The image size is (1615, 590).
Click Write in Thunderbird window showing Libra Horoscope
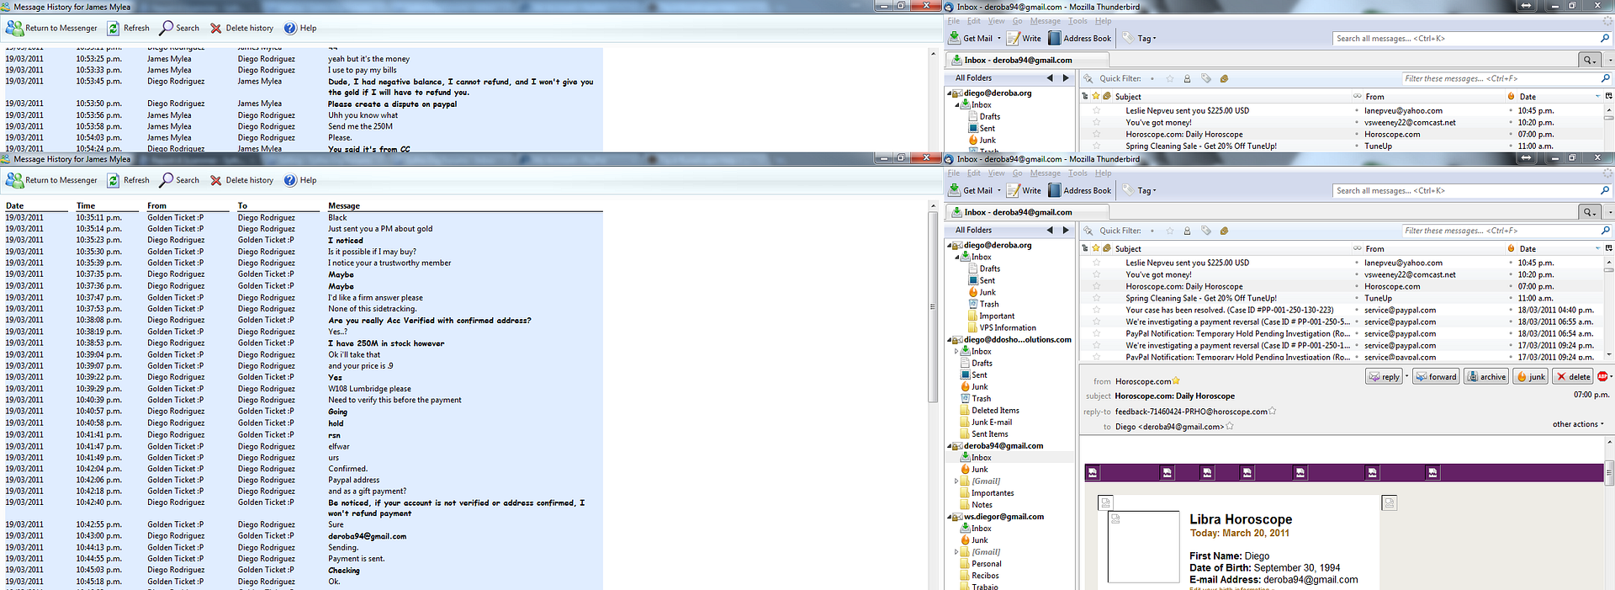[1024, 190]
